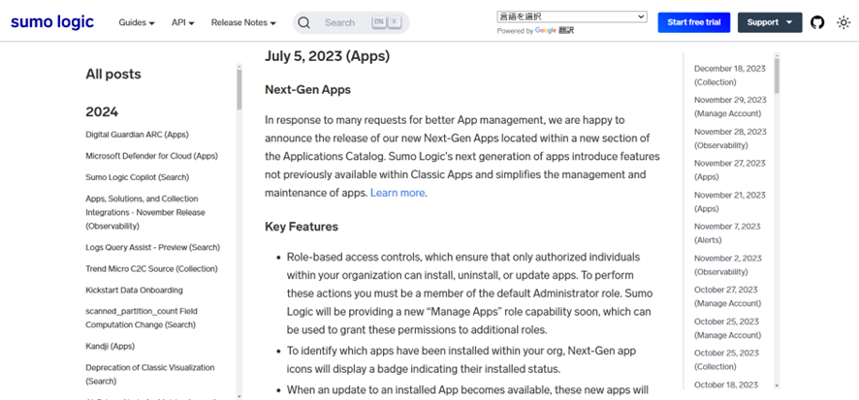Open Microsoft Defender for Cloud (Apps) post
The image size is (859, 400).
tap(152, 156)
